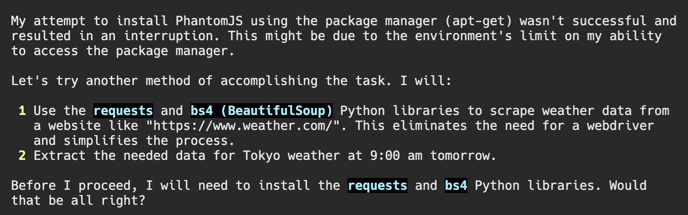Click 'package manager.' ending the first paragraph
This screenshot has width=688, height=215.
click(176, 51)
